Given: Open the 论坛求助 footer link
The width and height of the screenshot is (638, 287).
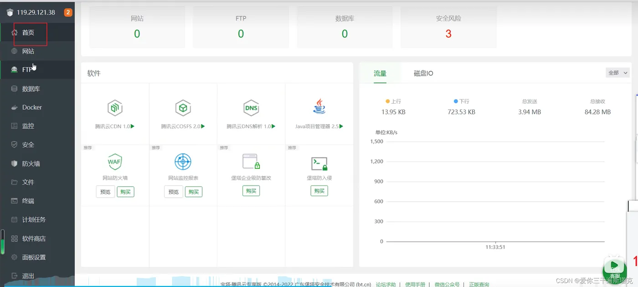Looking at the screenshot, I should tap(386, 284).
